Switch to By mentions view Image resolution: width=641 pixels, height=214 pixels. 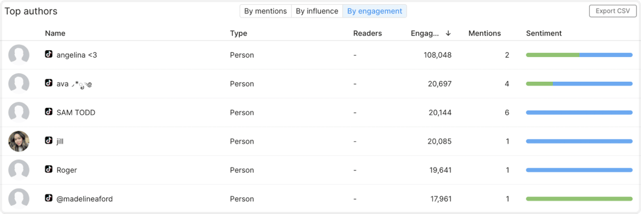[x=265, y=11]
